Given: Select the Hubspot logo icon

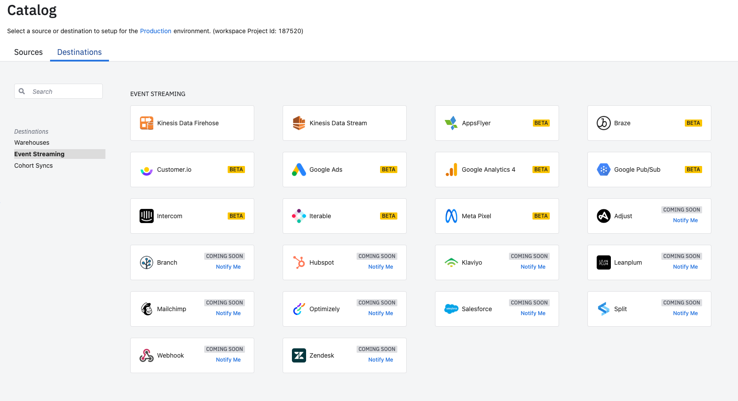Looking at the screenshot, I should coord(299,262).
